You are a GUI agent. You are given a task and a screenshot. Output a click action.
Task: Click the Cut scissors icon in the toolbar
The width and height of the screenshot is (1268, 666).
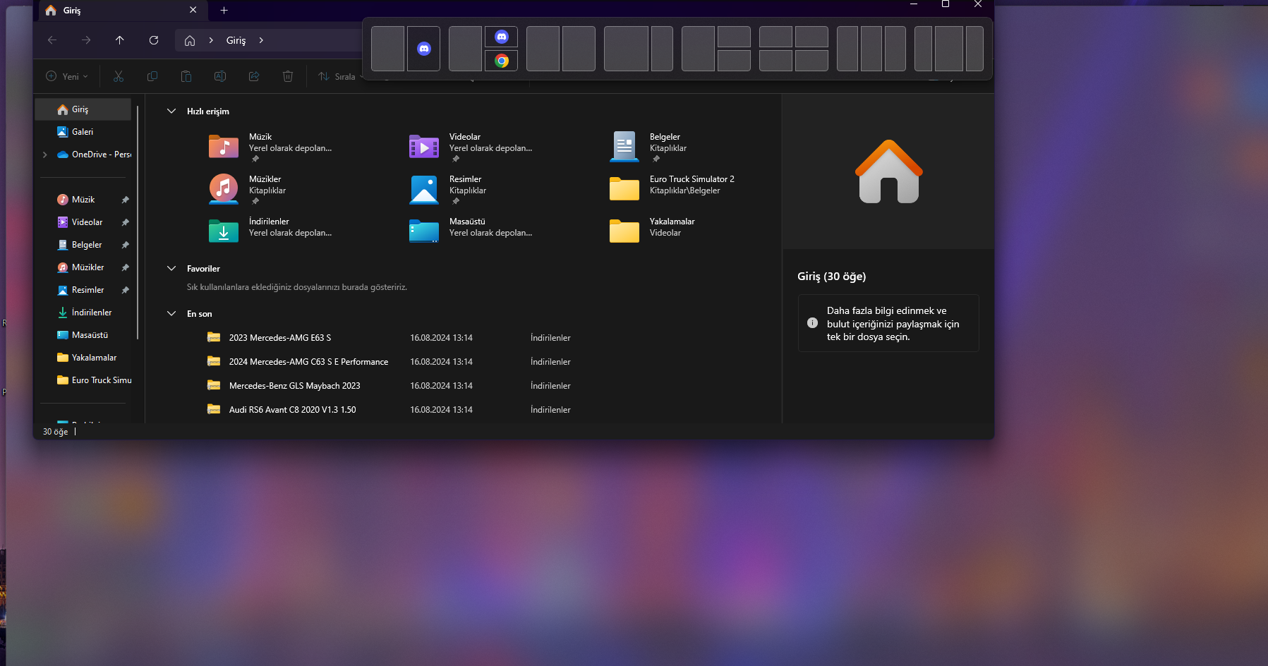point(119,76)
